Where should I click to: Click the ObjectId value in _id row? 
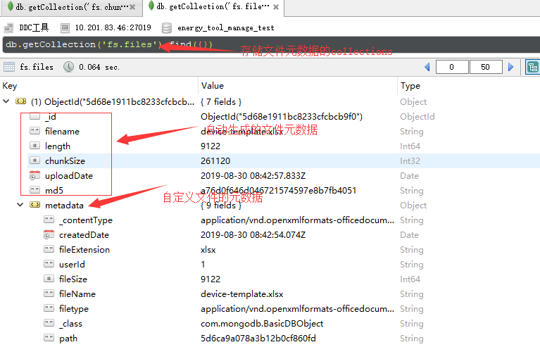(x=282, y=116)
